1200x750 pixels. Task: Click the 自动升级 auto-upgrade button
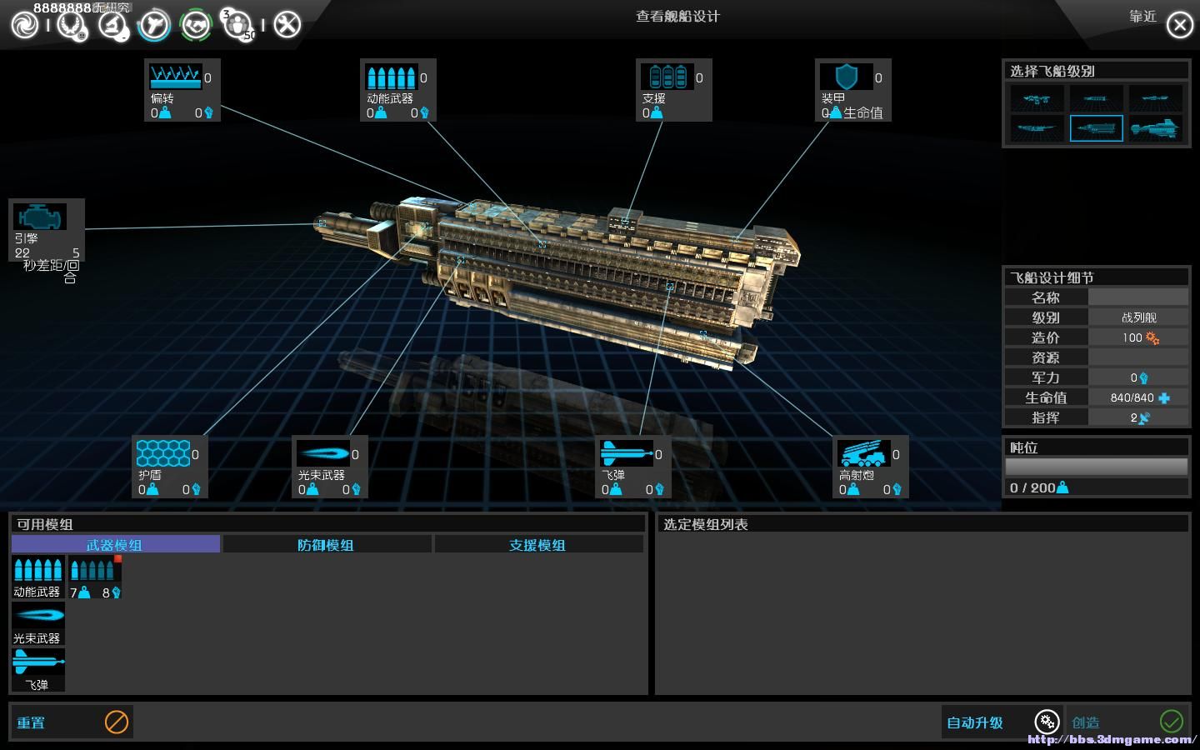click(1002, 722)
